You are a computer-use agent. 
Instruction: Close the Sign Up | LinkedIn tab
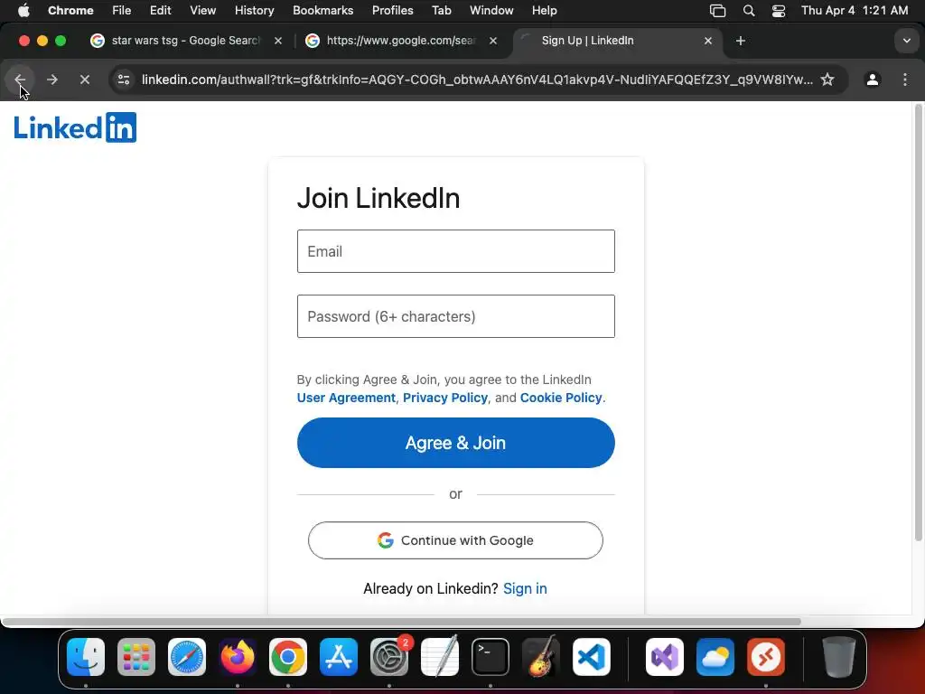708,41
